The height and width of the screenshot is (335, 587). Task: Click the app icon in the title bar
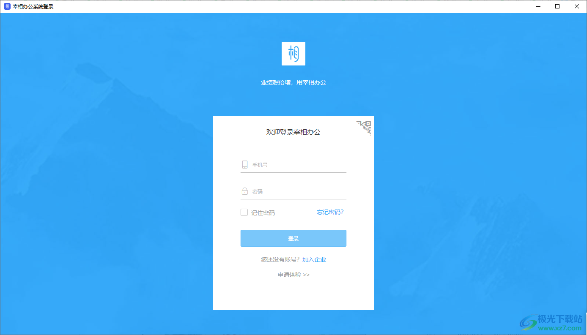tap(7, 7)
